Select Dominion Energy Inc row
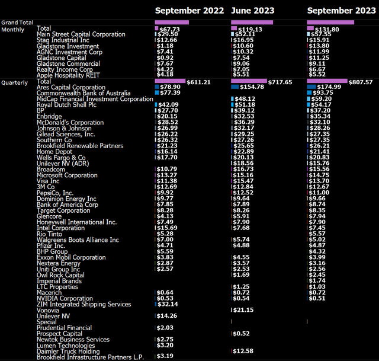This screenshot has width=379, height=361. click(66, 199)
